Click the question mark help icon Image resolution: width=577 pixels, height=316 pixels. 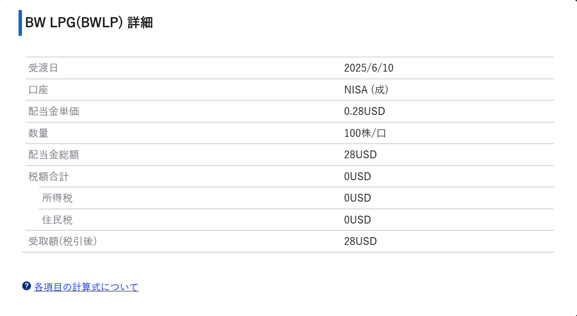pyautogui.click(x=26, y=286)
